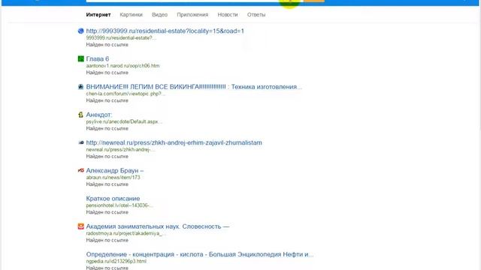Click Найден по ссылке under the newreal.ru result
This screenshot has height=270, width=481.
click(107, 157)
